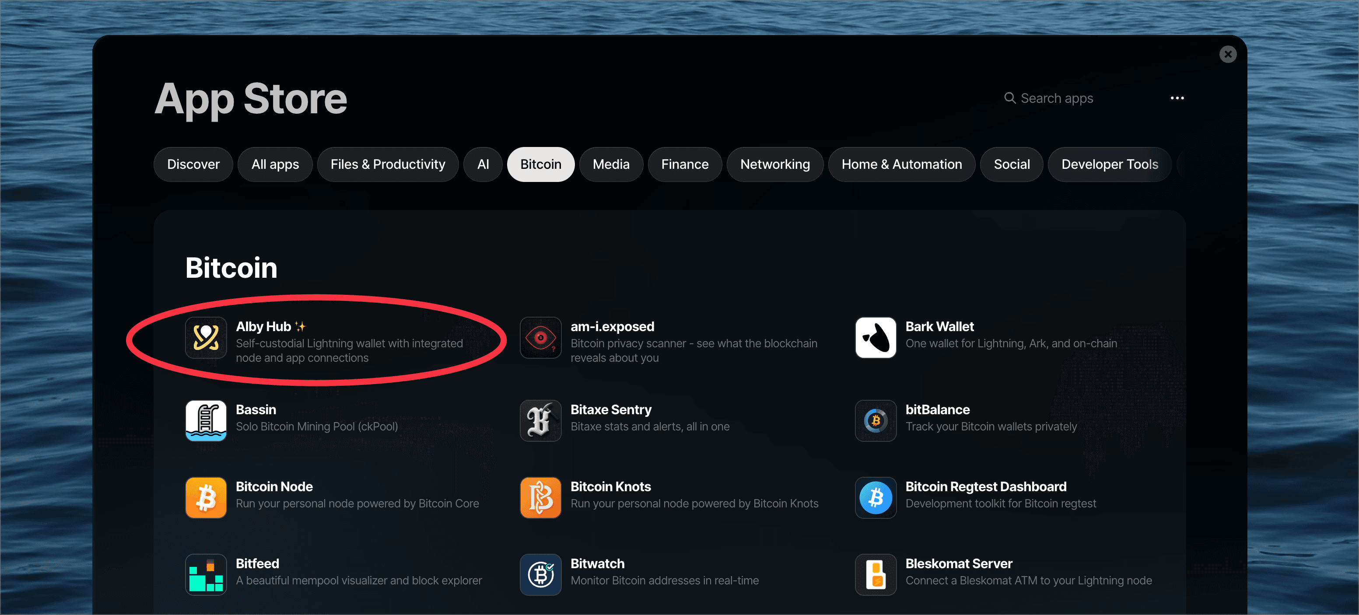Open the Bleskomat Server title link
Image resolution: width=1359 pixels, height=615 pixels.
959,563
